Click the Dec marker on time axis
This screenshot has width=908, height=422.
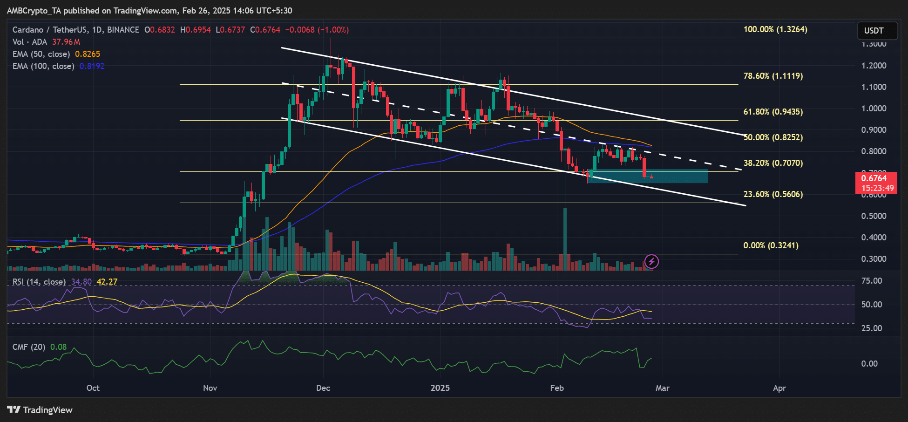click(x=323, y=388)
